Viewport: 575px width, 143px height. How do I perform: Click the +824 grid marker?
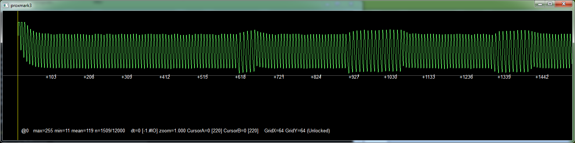coord(317,77)
